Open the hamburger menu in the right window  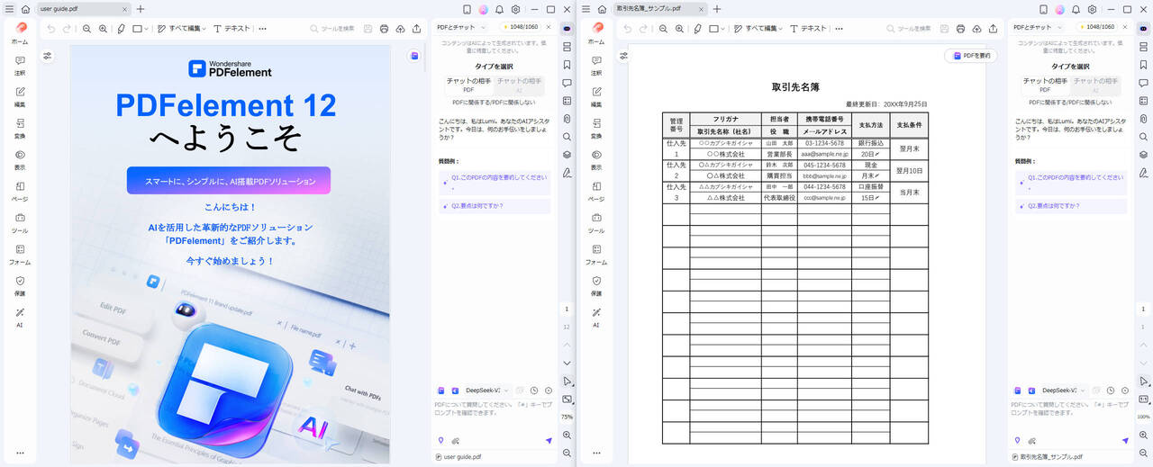pos(586,9)
